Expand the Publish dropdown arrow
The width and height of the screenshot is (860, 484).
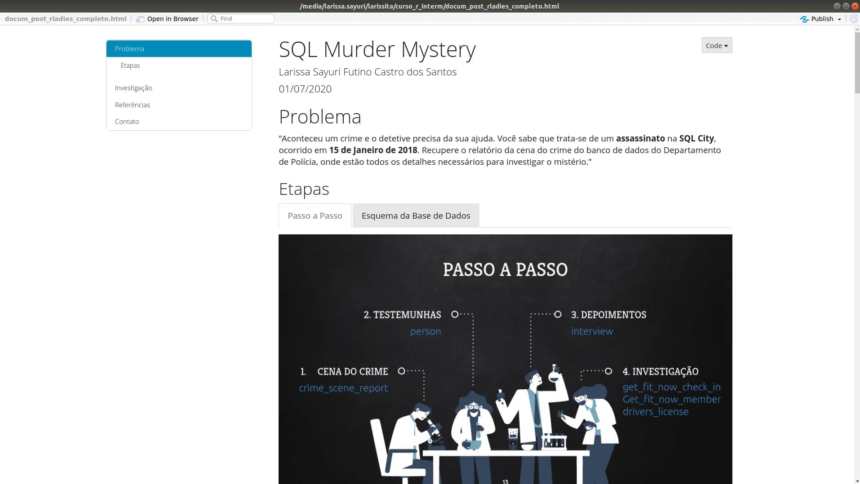tap(839, 19)
